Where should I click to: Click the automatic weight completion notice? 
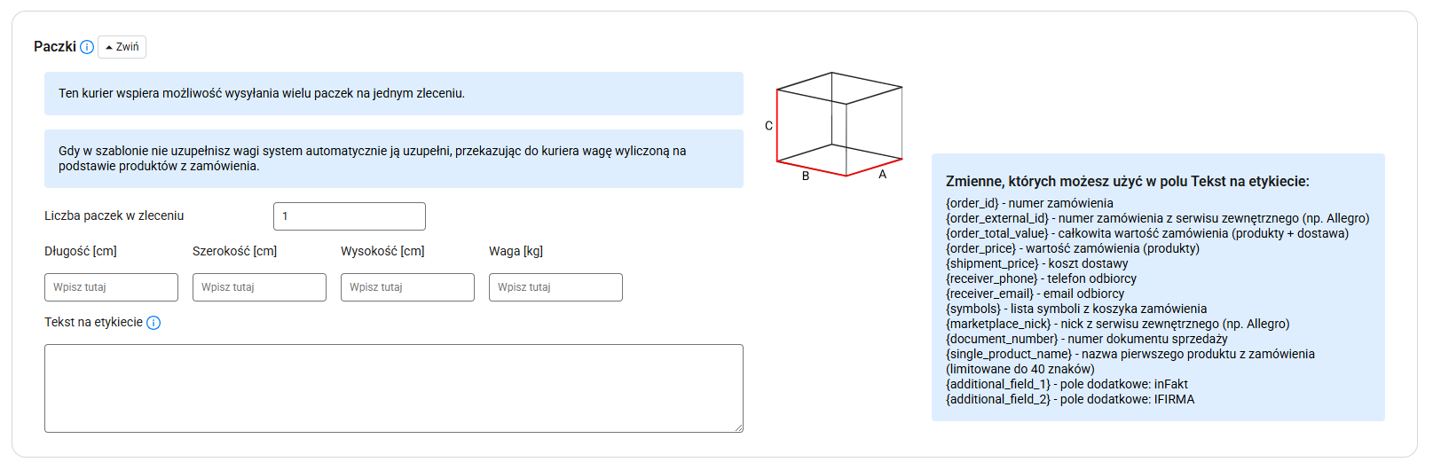tap(394, 159)
